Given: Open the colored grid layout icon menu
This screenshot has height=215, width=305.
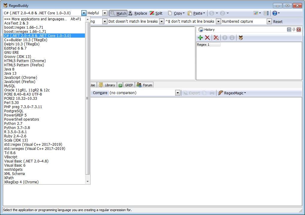Looking at the screenshot, I should (x=257, y=13).
